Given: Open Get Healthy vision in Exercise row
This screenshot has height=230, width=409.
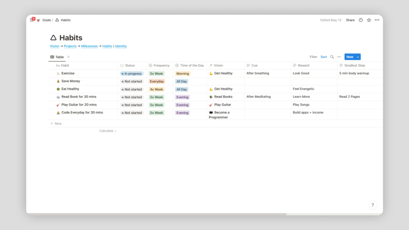Looking at the screenshot, I should click(221, 73).
